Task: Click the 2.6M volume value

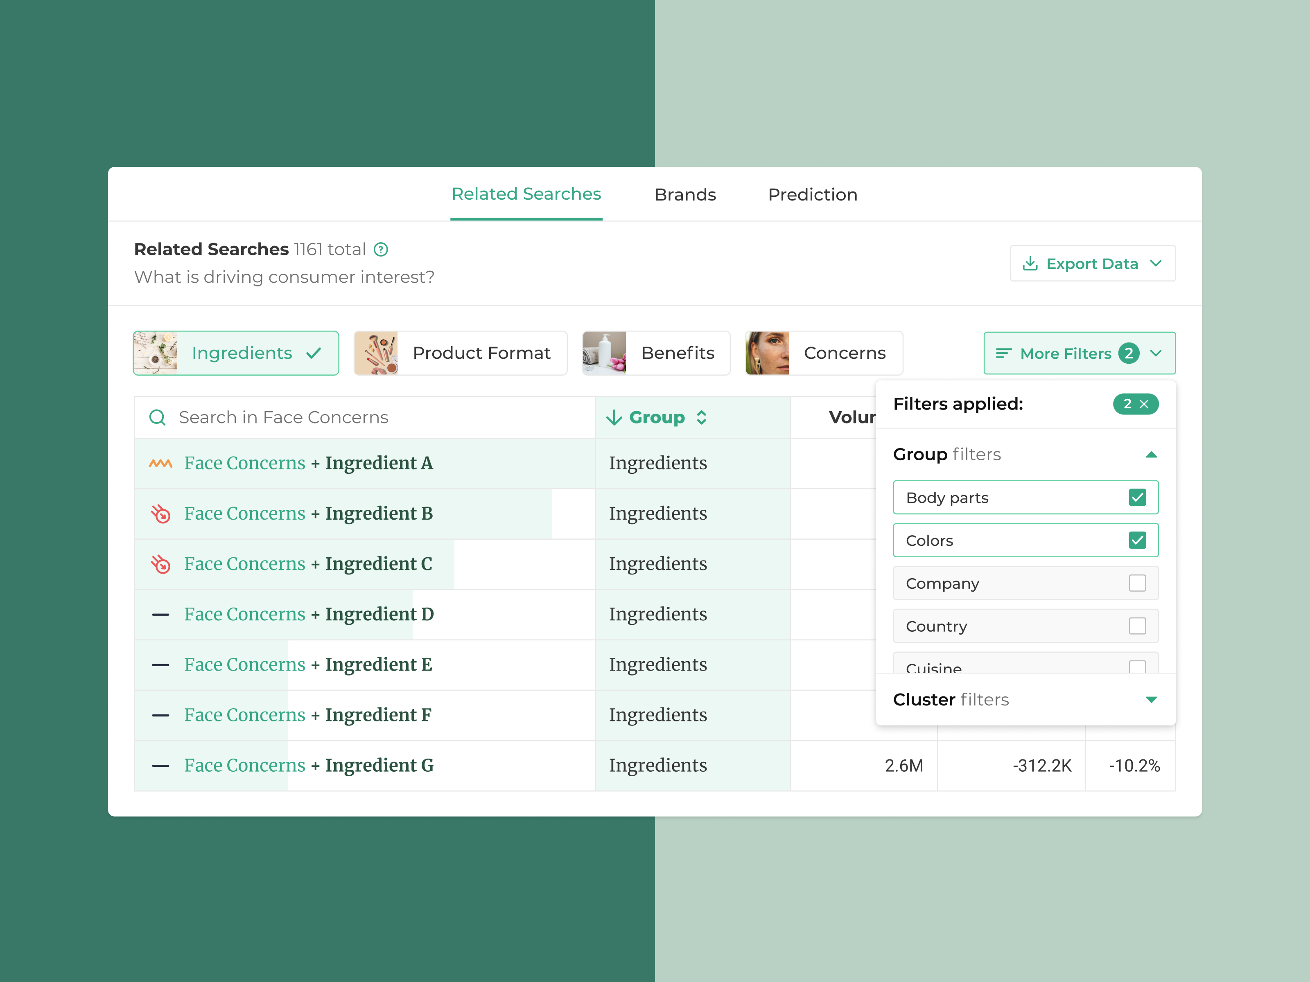Action: [x=904, y=766]
